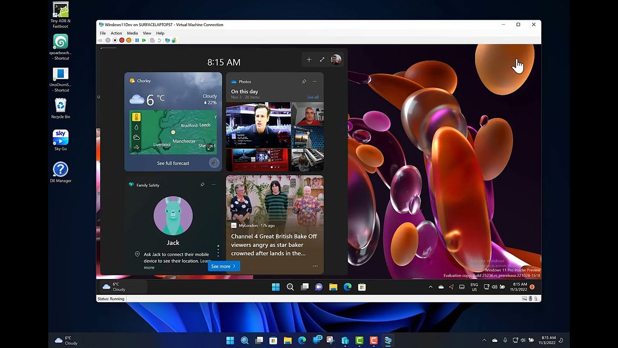The image size is (618, 348).
Task: Open more options on the Photos widget
Action: 314,81
